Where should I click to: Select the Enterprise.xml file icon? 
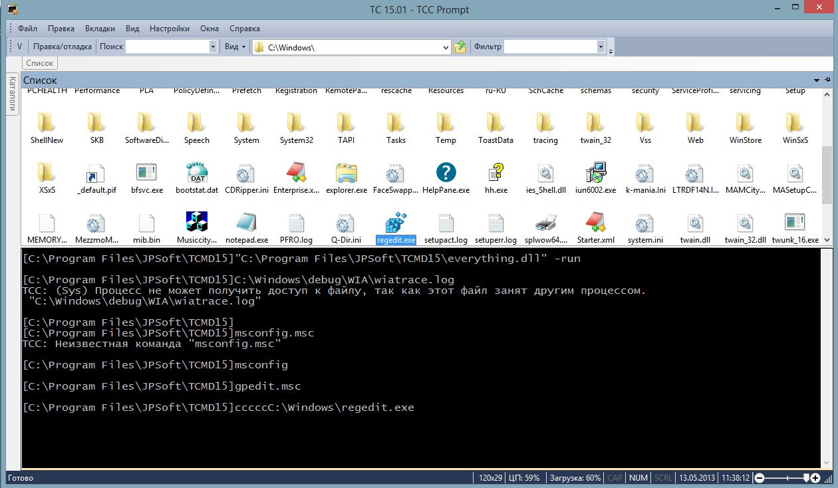tap(296, 173)
